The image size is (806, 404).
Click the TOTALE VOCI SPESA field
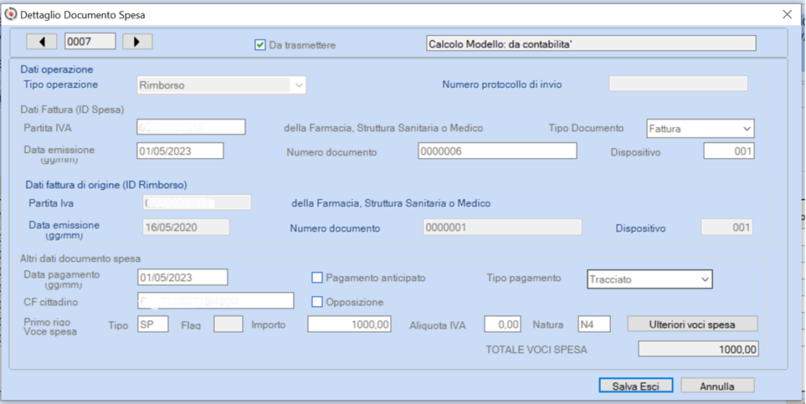698,349
